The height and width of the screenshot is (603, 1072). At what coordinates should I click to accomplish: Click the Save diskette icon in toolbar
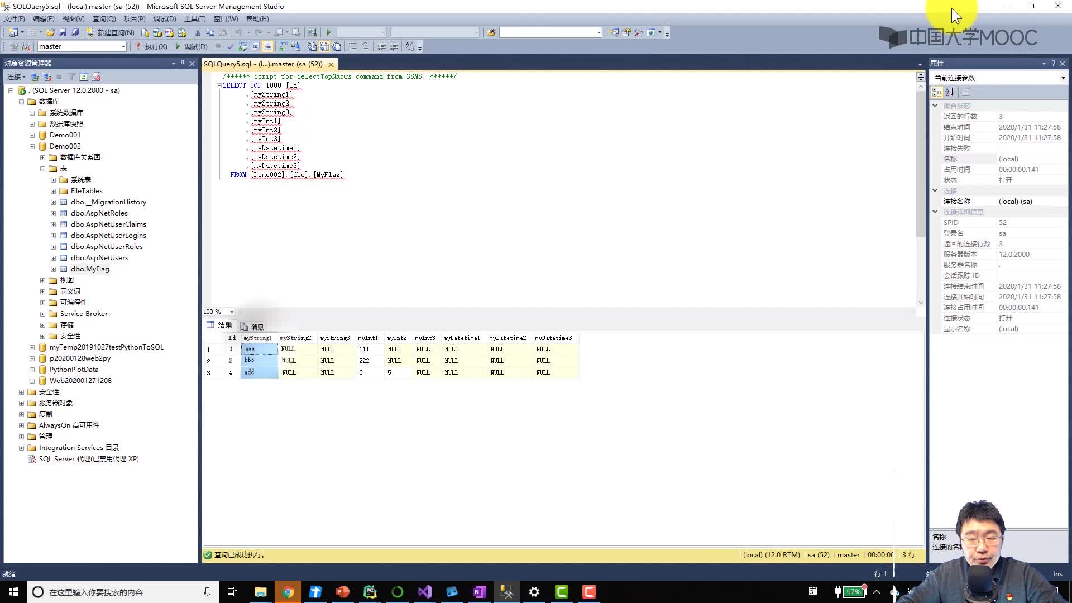coord(63,32)
